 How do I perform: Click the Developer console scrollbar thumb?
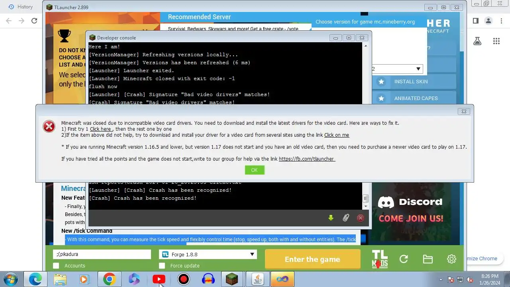365,199
